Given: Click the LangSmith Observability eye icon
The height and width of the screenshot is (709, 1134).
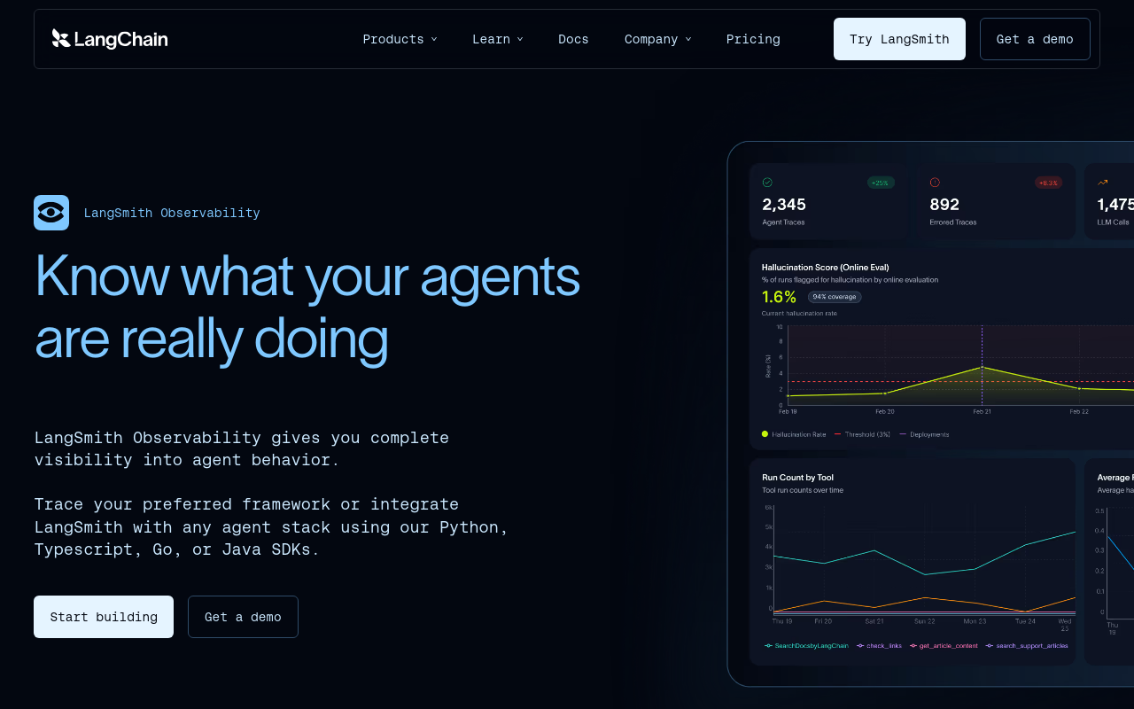Looking at the screenshot, I should [x=50, y=213].
